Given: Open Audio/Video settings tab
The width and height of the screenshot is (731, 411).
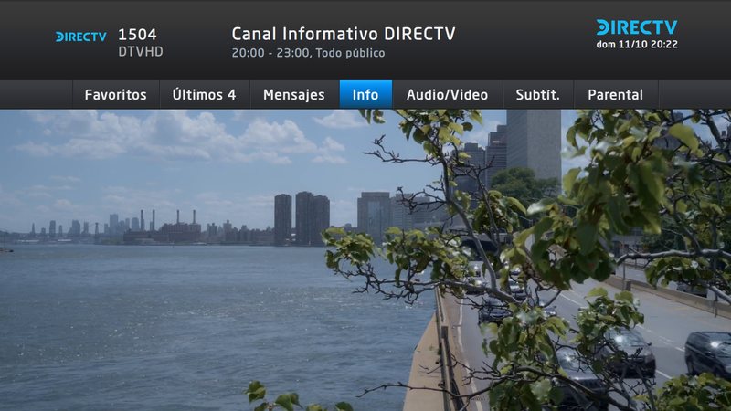Looking at the screenshot, I should pyautogui.click(x=447, y=95).
